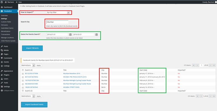
Task: Check the Mumbai Marathon 2016 row
Action: pyautogui.click(x=23, y=74)
